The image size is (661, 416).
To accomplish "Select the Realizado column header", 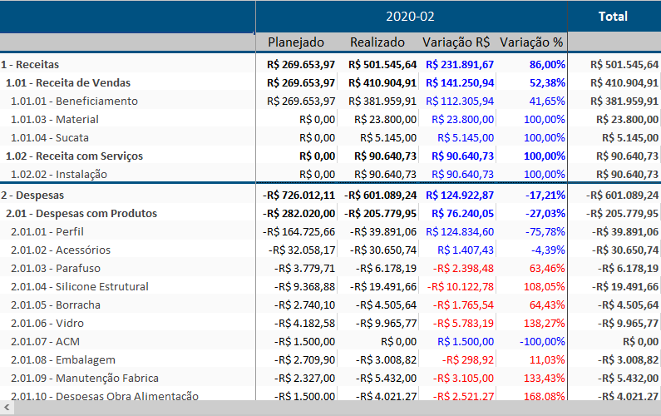I will (377, 42).
